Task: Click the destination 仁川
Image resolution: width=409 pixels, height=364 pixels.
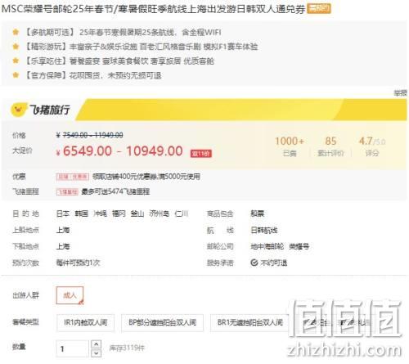Action: tap(182, 213)
